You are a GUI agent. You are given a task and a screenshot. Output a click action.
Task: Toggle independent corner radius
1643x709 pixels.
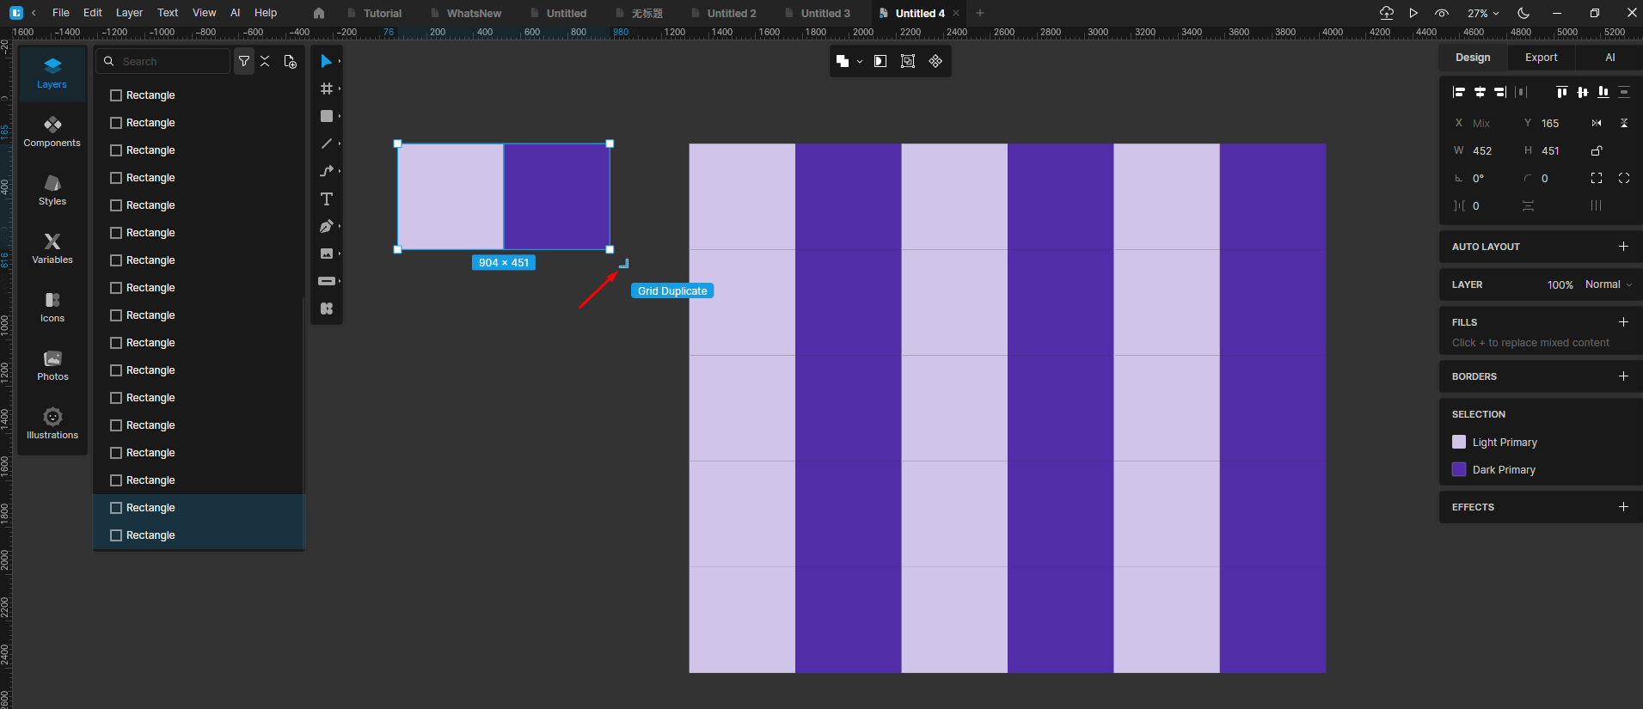1597,178
